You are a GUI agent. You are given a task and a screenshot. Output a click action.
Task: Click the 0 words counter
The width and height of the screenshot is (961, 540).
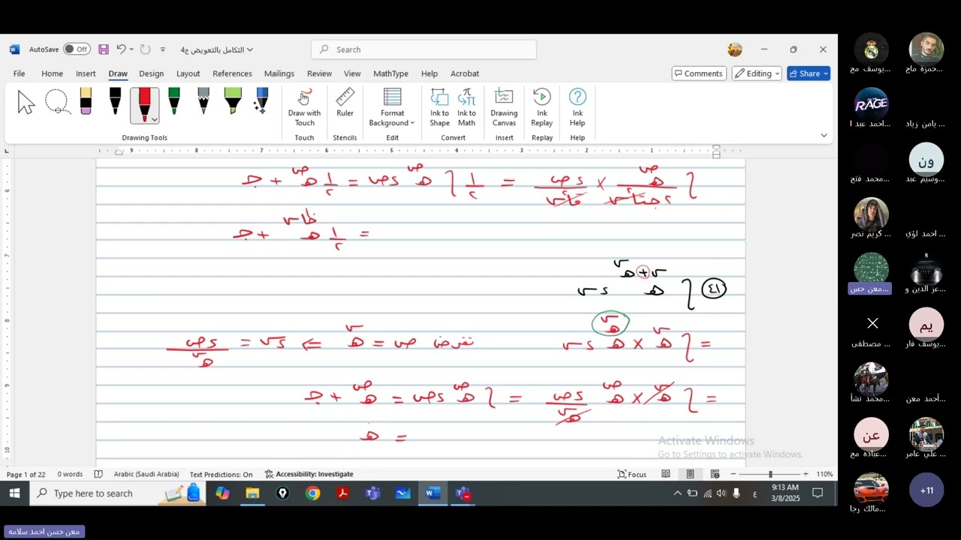coord(70,474)
